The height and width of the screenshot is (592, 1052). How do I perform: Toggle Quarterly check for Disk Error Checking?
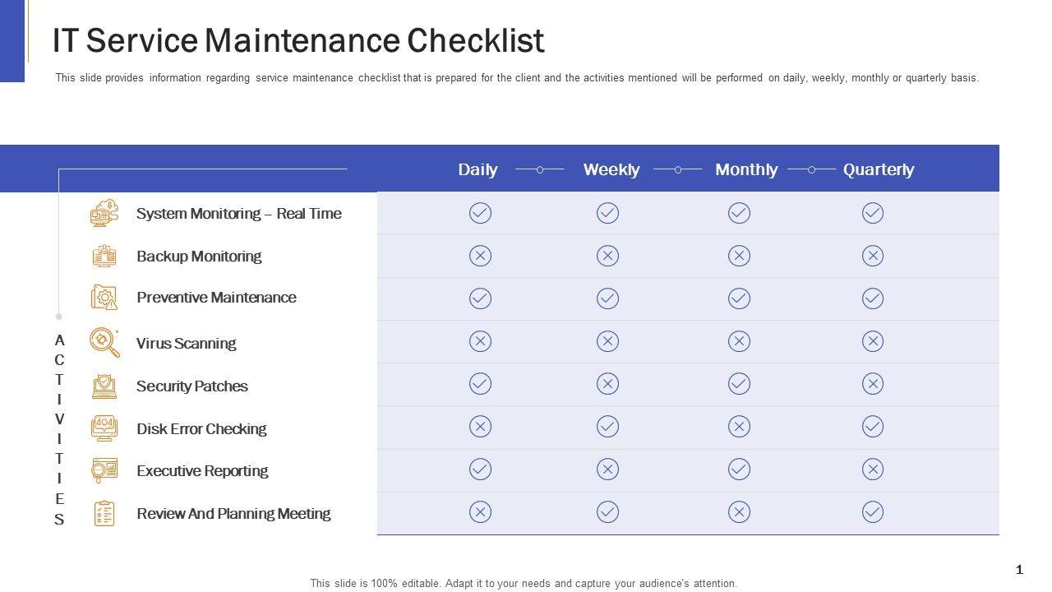[x=873, y=427]
